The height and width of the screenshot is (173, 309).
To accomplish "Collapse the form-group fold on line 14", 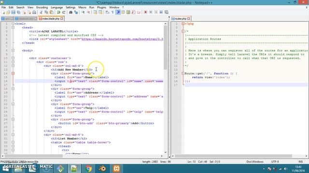I will click(13, 74).
